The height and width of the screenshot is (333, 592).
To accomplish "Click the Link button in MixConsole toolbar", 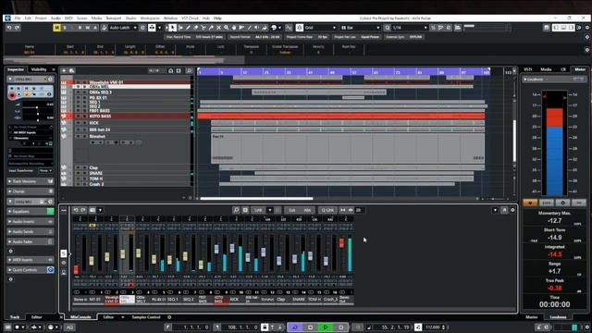I will 258,210.
